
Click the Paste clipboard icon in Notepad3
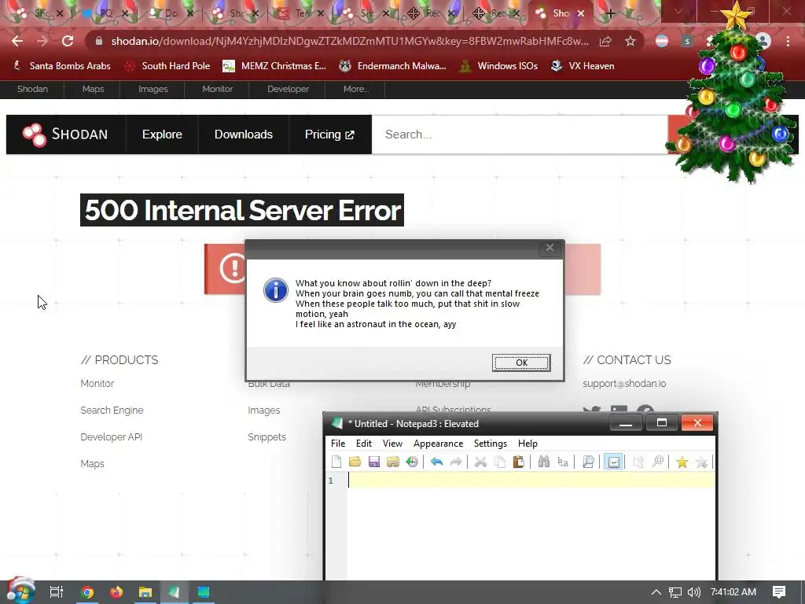(x=519, y=462)
